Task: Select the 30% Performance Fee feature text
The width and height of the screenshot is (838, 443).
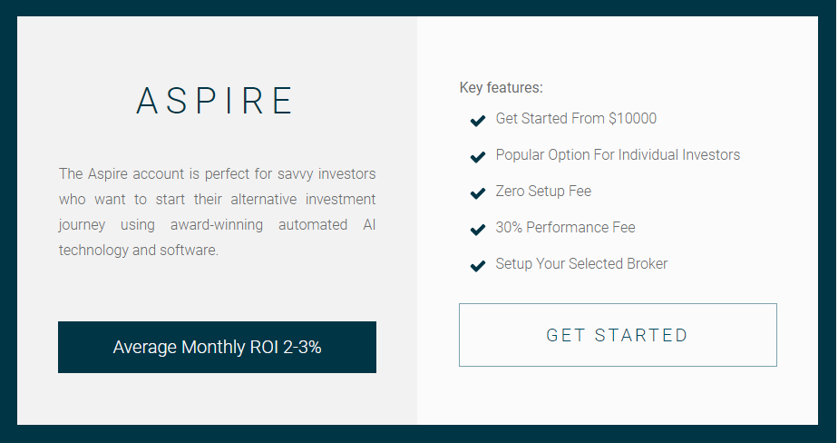Action: (565, 227)
